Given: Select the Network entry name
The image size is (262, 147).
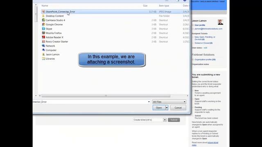Looking at the screenshot, I should point(50,46).
